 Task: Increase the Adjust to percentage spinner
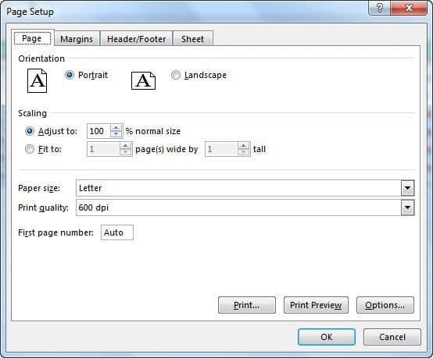pos(116,128)
